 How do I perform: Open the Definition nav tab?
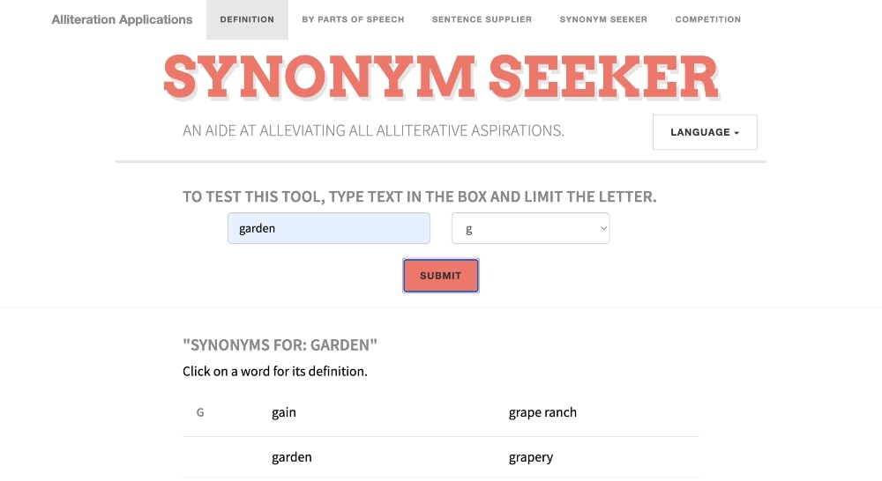pyautogui.click(x=247, y=19)
